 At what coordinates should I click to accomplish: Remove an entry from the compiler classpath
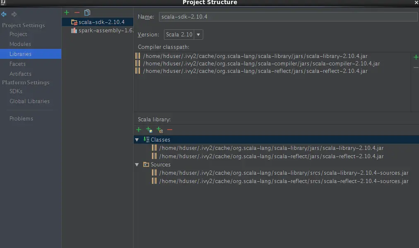point(416,67)
